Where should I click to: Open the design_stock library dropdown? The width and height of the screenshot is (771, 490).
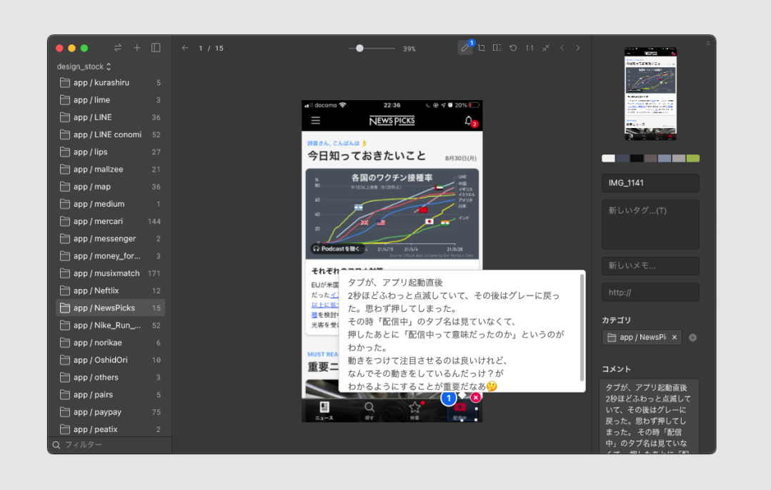pos(84,67)
